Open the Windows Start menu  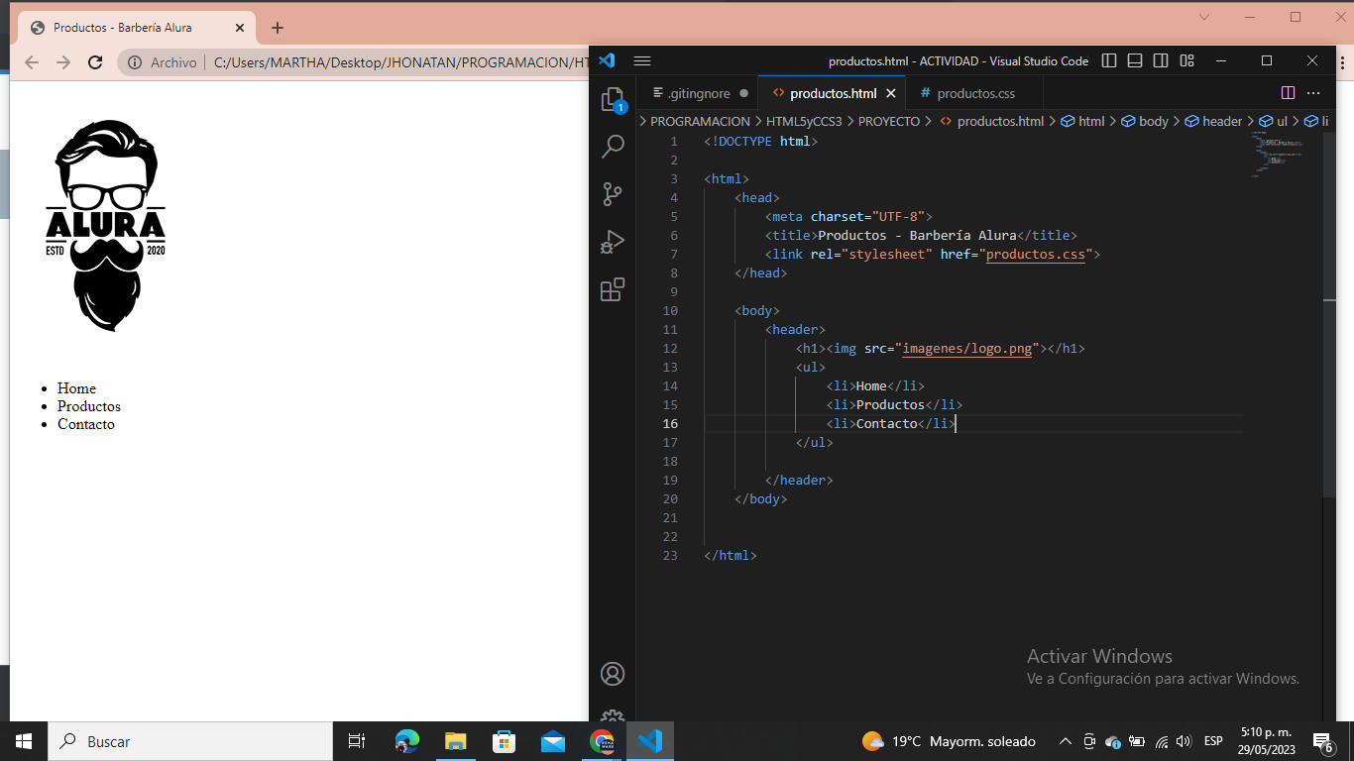pos(24,741)
